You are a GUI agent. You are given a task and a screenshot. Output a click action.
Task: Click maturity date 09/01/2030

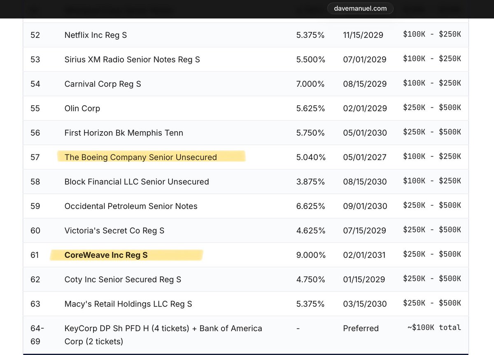(x=365, y=206)
